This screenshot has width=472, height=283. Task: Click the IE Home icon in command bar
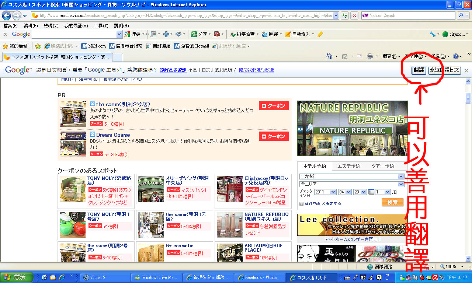(x=330, y=56)
